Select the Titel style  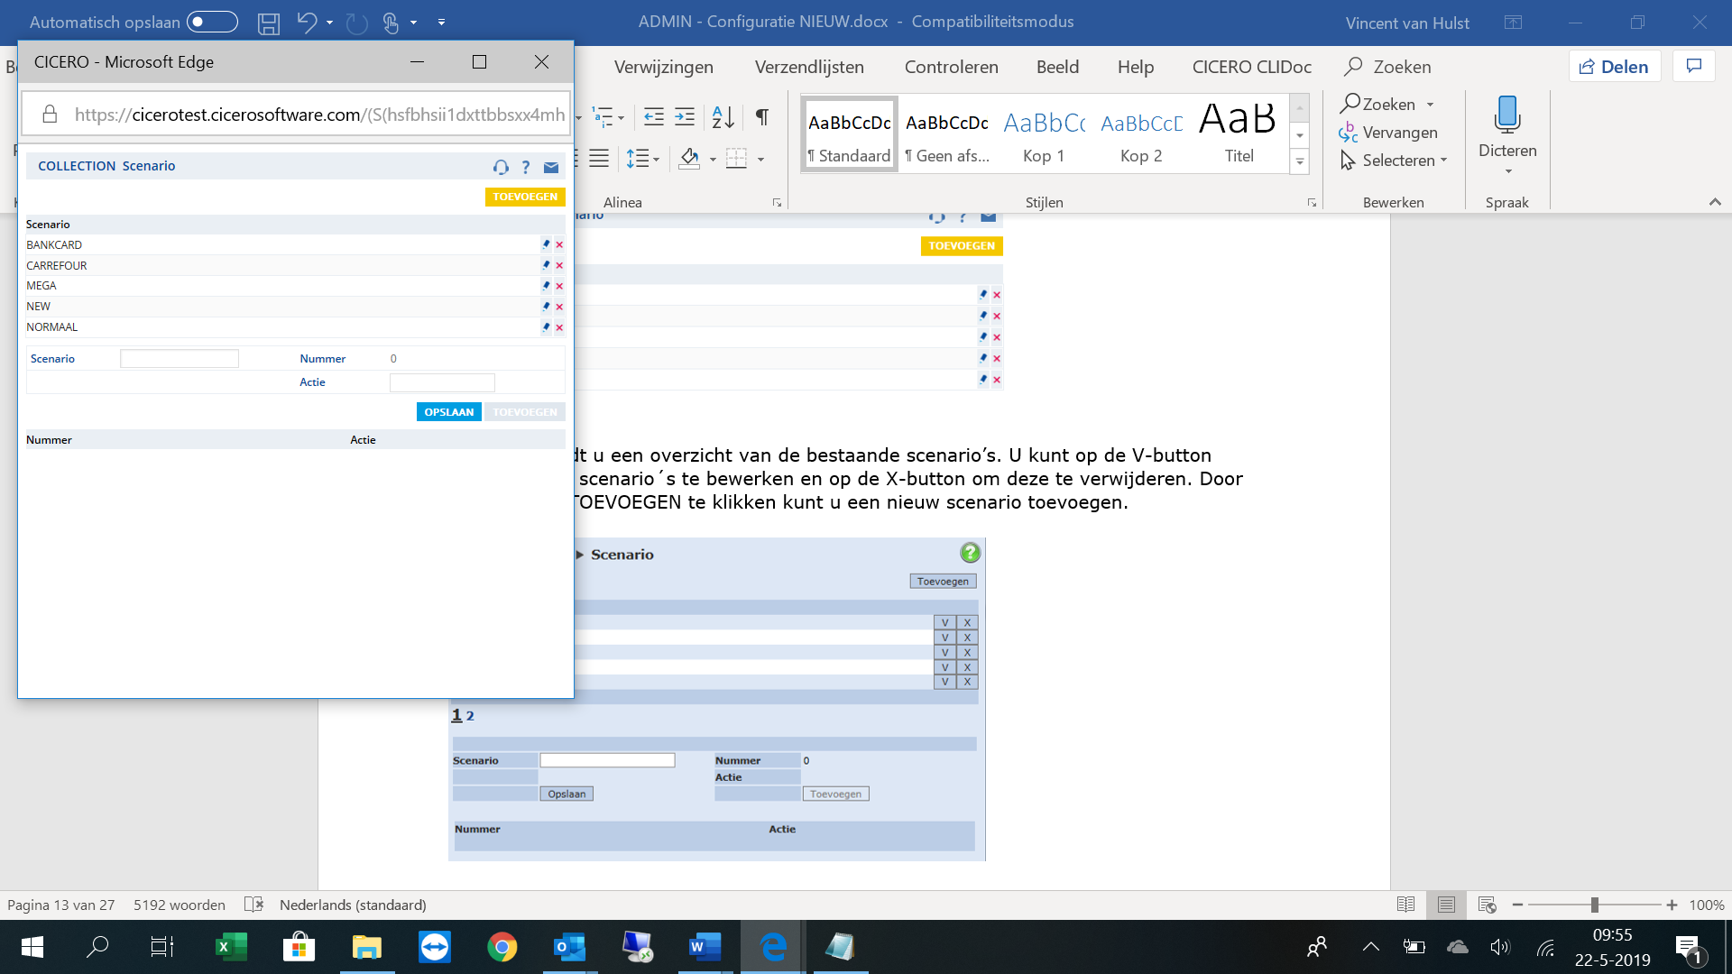(1239, 134)
